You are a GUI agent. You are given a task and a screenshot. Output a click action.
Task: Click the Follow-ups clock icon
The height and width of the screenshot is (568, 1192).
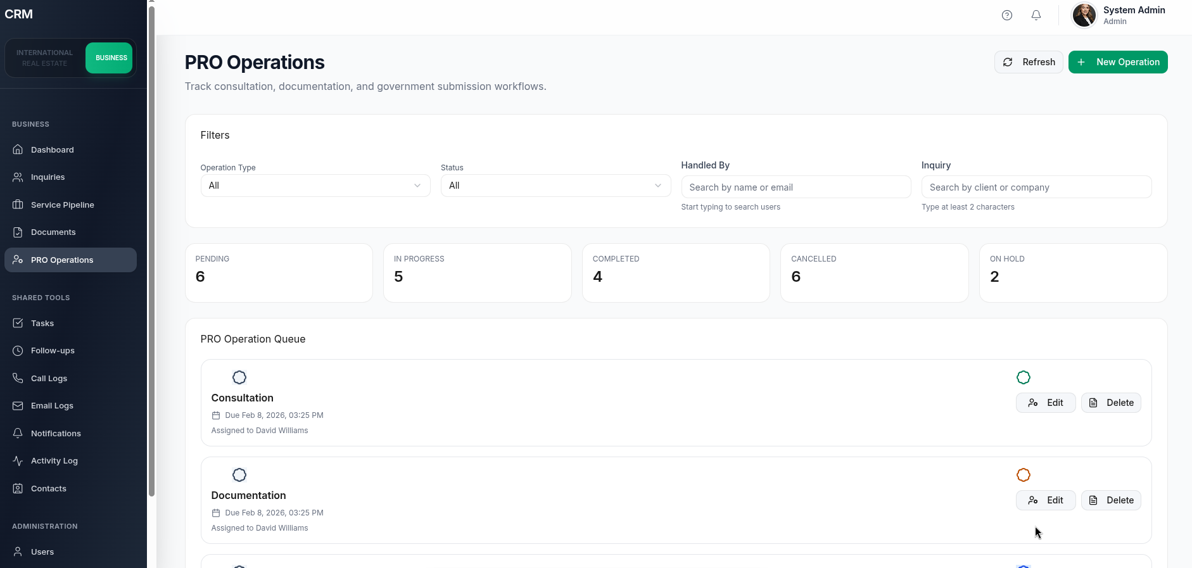pyautogui.click(x=18, y=351)
